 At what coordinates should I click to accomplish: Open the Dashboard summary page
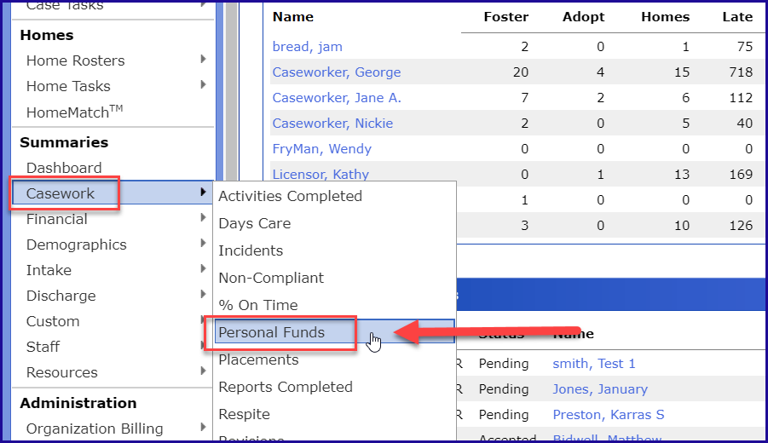coord(64,168)
